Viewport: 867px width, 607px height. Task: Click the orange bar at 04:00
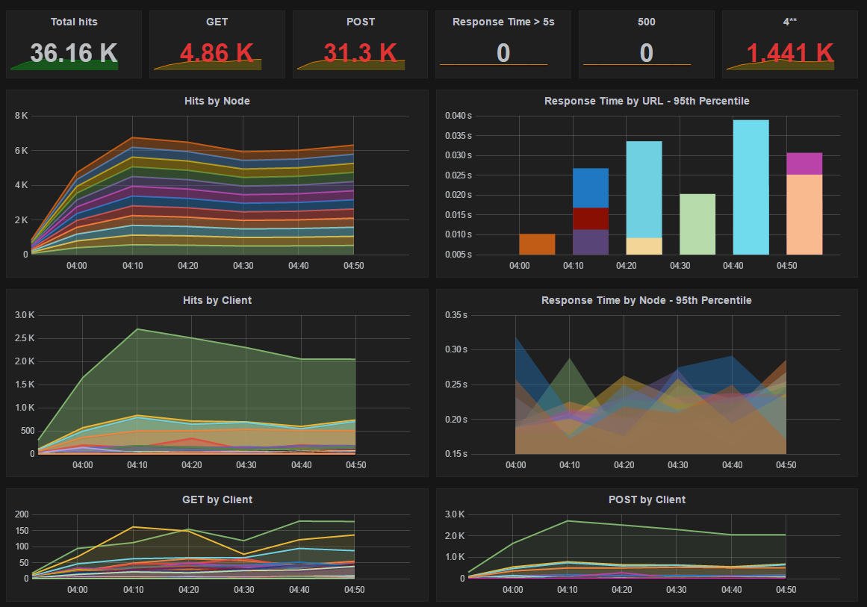(x=537, y=244)
